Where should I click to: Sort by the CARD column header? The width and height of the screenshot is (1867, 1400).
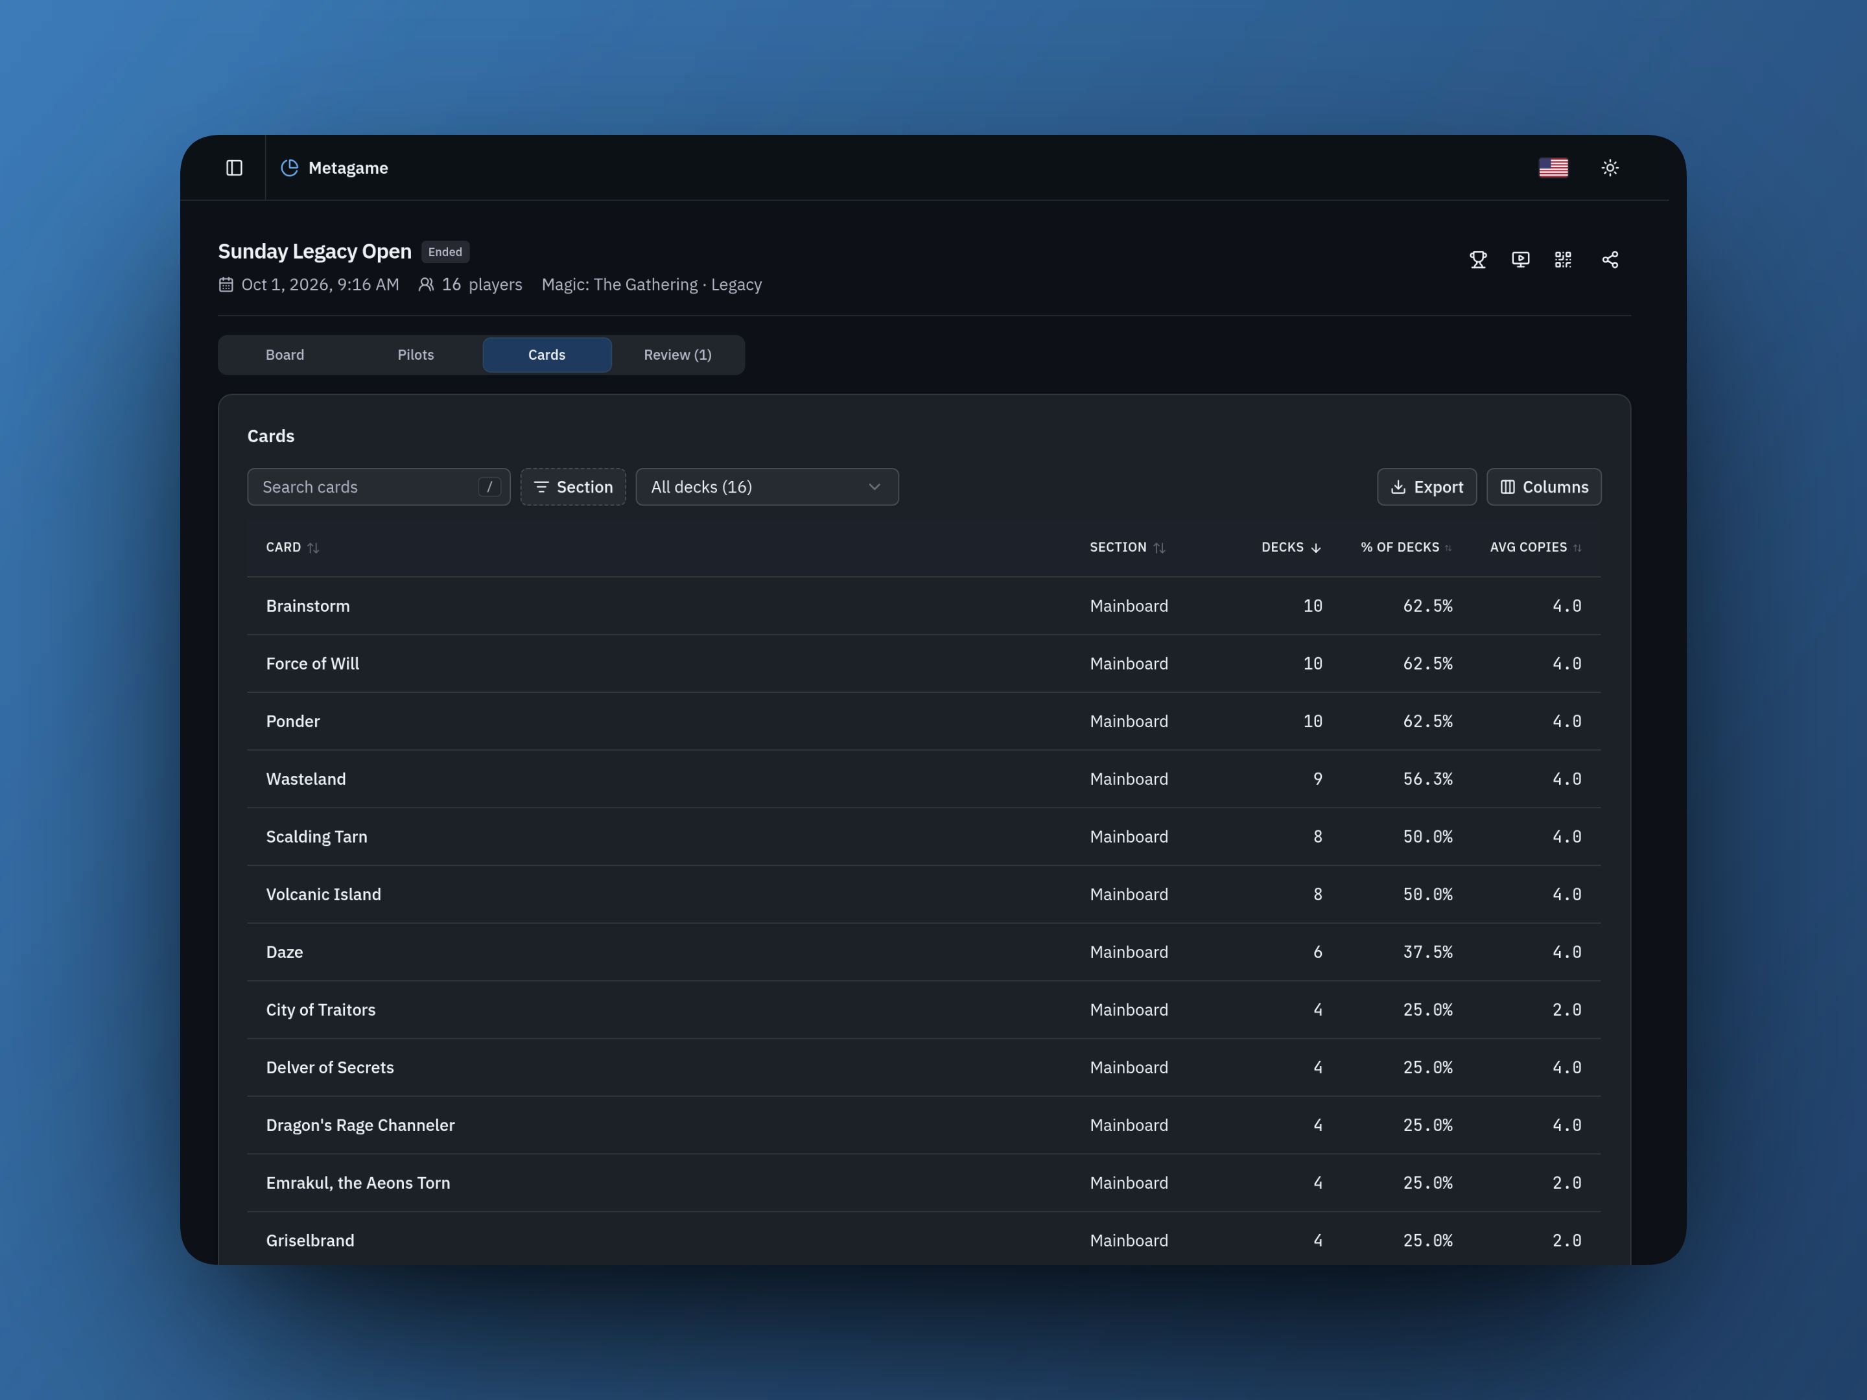(293, 547)
